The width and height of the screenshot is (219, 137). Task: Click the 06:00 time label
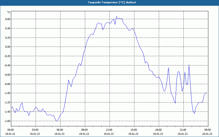60,130
